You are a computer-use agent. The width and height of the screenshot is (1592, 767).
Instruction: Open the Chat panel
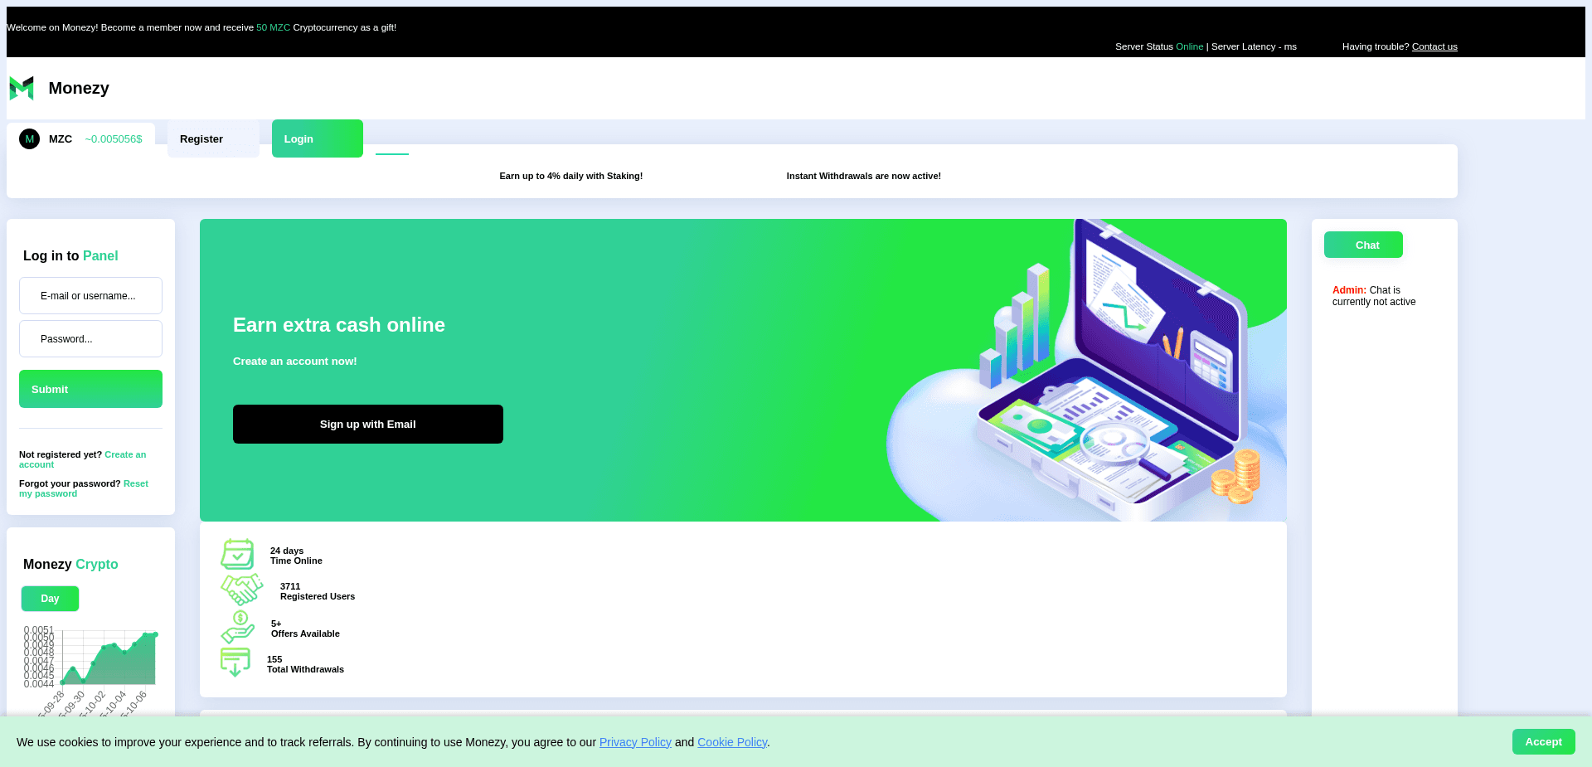click(1363, 244)
